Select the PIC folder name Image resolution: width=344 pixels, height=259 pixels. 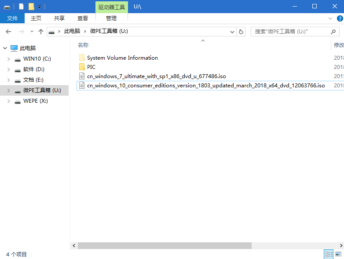point(91,67)
